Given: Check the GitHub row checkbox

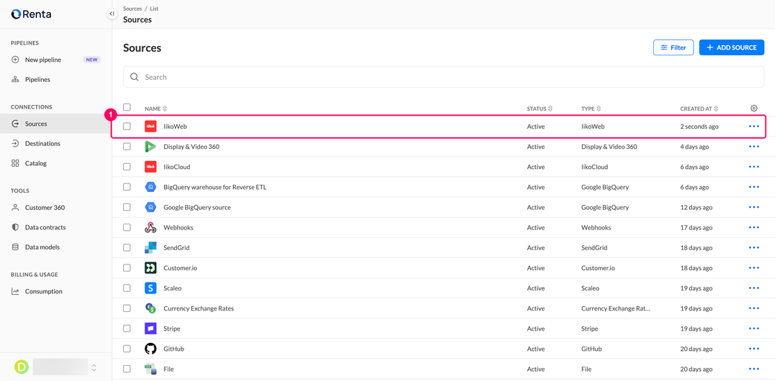Looking at the screenshot, I should tap(127, 349).
